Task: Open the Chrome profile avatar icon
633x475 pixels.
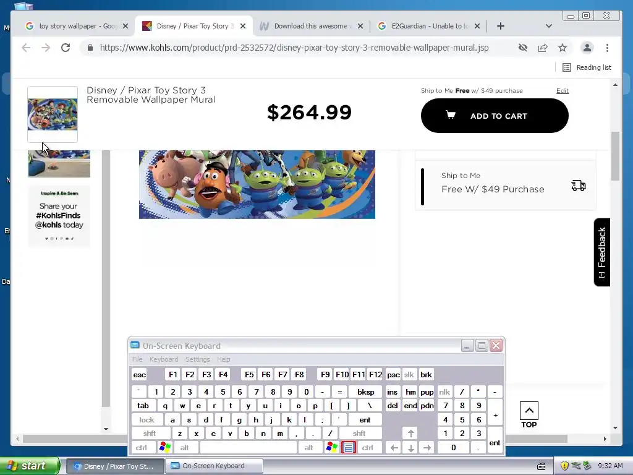Action: [x=587, y=48]
